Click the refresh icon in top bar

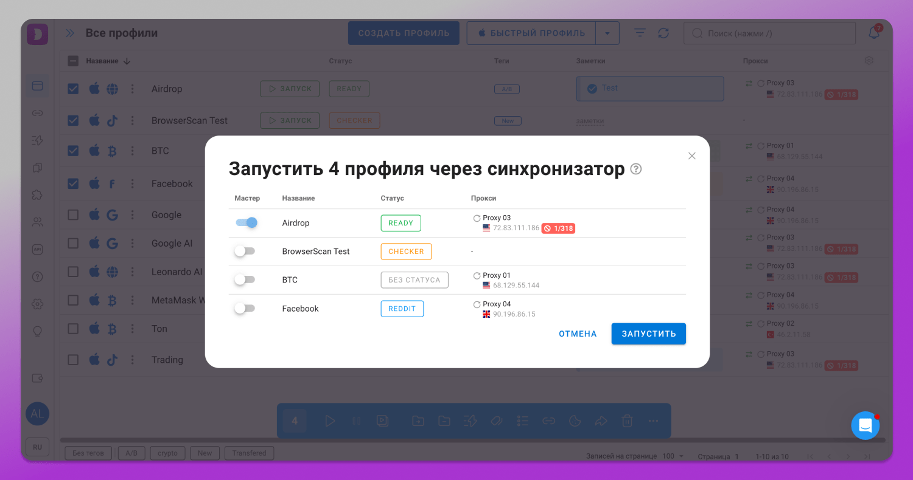pos(663,33)
